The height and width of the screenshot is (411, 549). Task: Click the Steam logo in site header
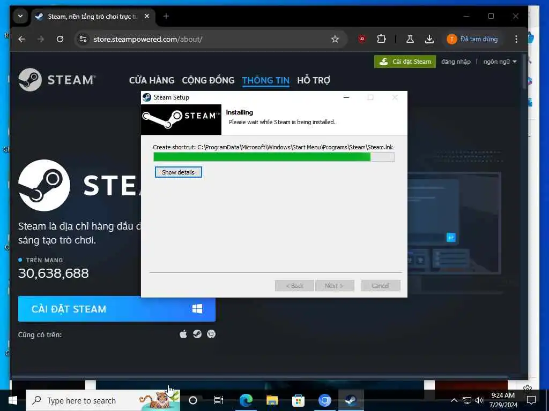(x=57, y=80)
